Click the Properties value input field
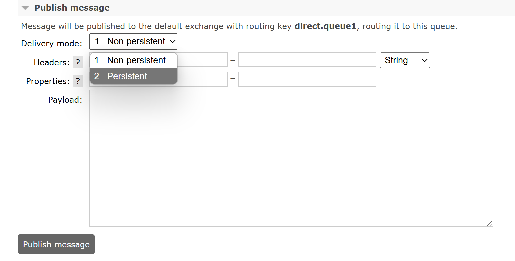Viewport: 515px width, 261px height. click(x=307, y=79)
